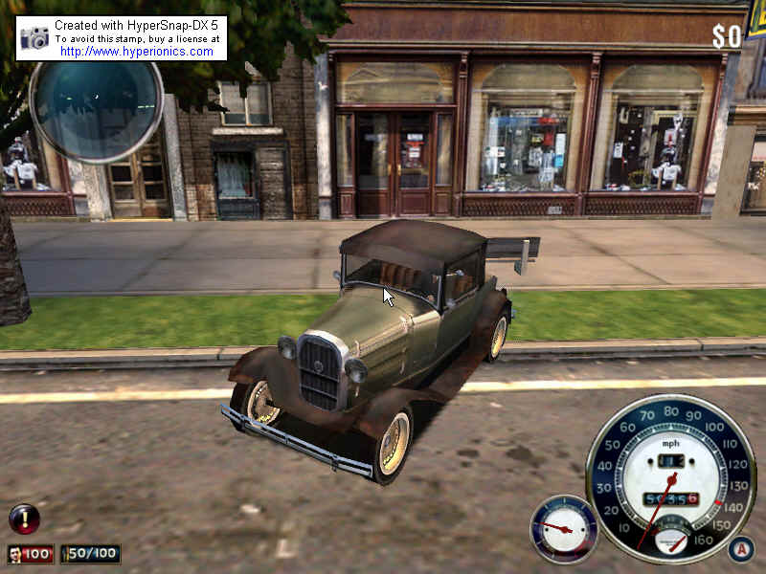Click the shop's double entrance door
766x574 pixels.
(x=394, y=164)
